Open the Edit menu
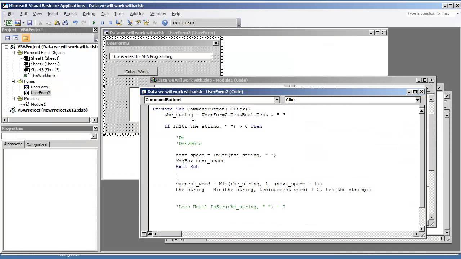The image size is (461, 259). pos(24,14)
